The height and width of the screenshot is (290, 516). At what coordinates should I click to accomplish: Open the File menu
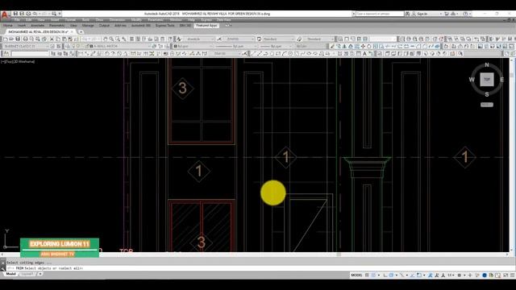coord(18,20)
